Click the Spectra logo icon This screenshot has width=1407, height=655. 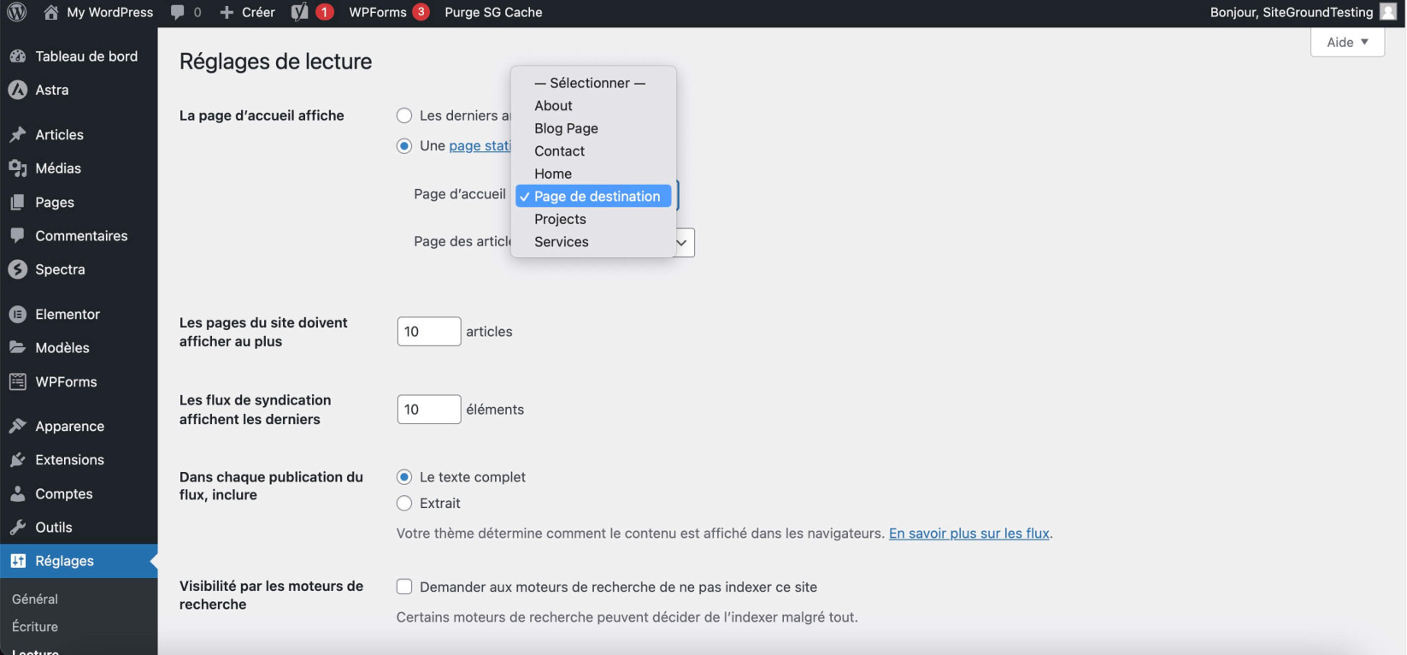coord(17,269)
